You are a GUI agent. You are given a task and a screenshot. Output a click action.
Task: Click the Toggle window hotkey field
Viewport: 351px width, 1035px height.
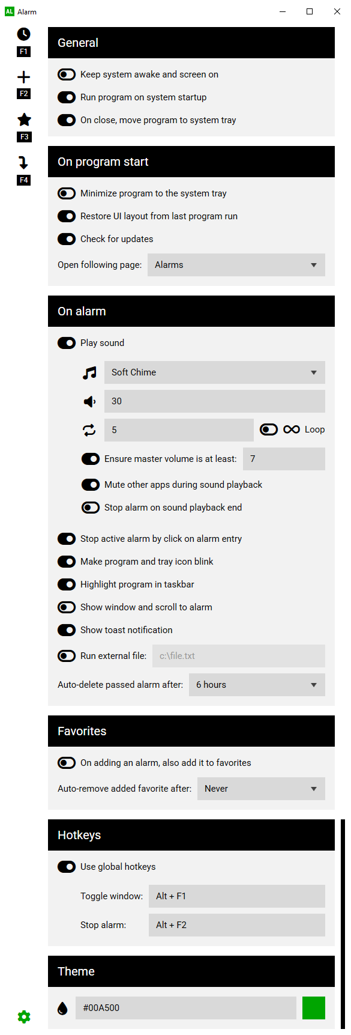coord(237,896)
